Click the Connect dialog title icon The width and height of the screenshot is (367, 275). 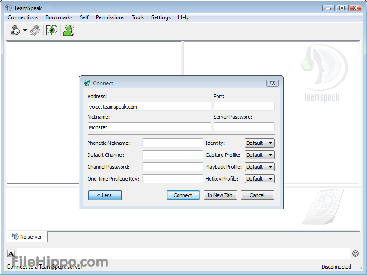coord(87,83)
